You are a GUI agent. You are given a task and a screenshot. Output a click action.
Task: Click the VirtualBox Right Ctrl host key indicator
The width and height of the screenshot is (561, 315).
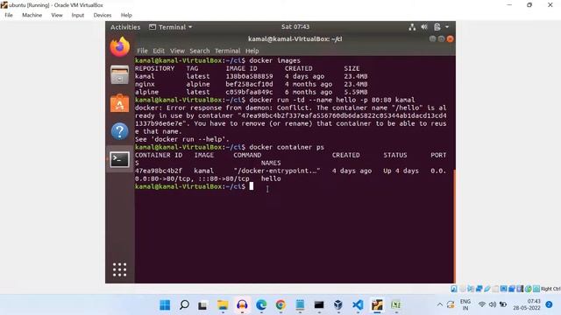click(550, 289)
